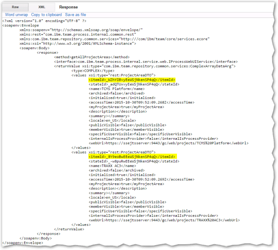The width and height of the screenshot is (278, 250).
Task: Open the XML tab
Action: click(42, 7)
